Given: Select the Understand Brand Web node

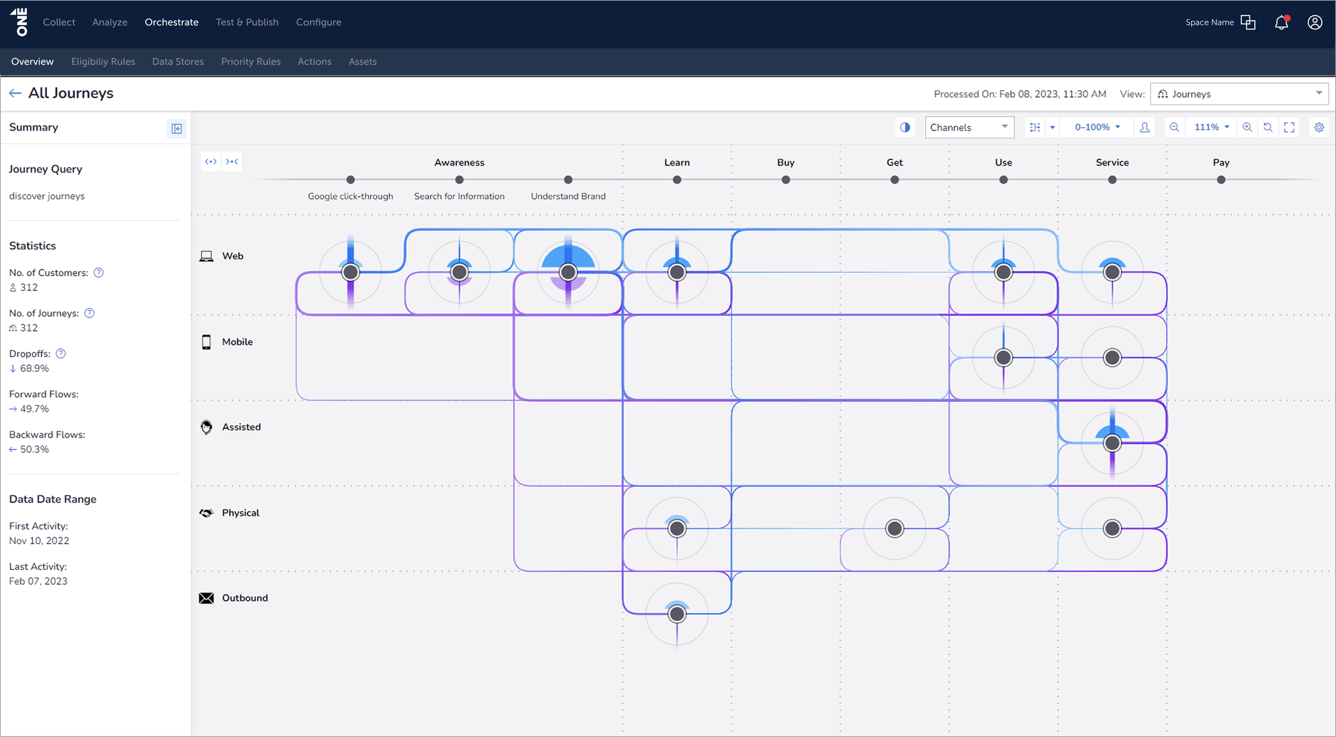Looking at the screenshot, I should pos(568,272).
